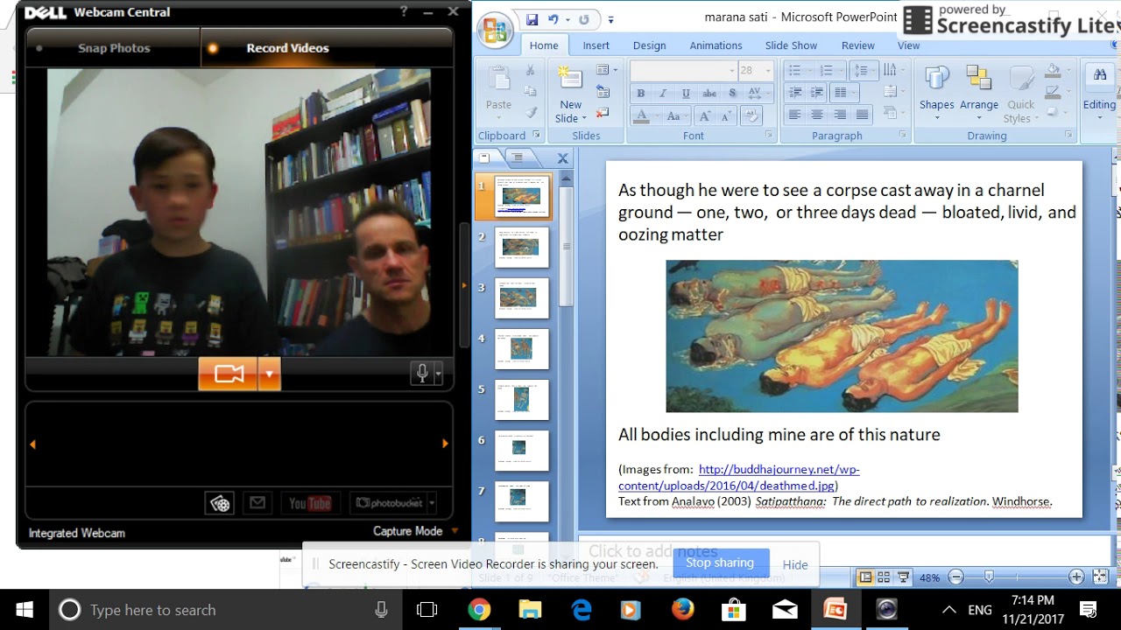This screenshot has width=1121, height=630.
Task: Open the Editing group with binoculars icon
Action: (x=1099, y=94)
